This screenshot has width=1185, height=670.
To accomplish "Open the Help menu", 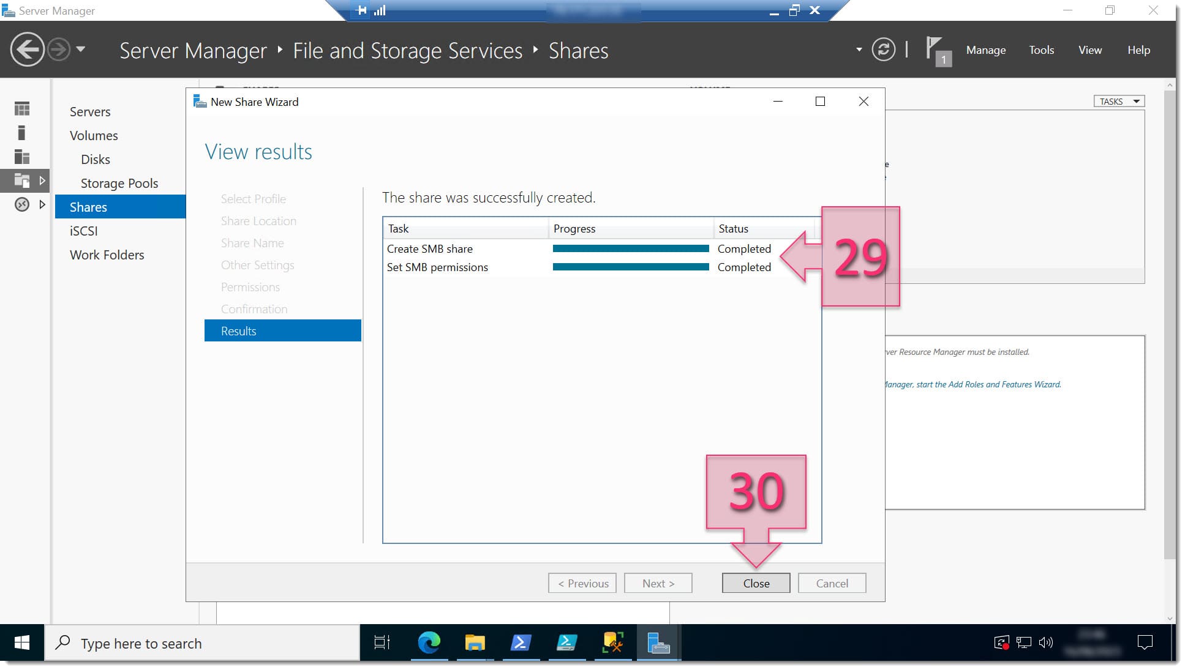I will click(1138, 50).
